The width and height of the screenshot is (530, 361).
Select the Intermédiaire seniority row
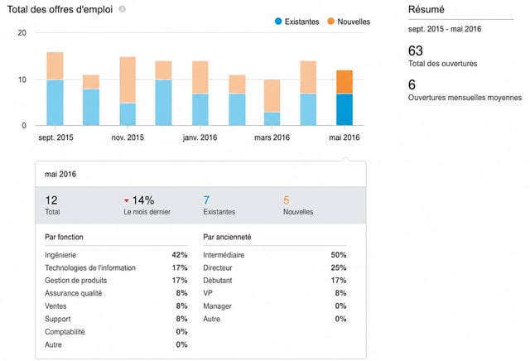click(274, 255)
